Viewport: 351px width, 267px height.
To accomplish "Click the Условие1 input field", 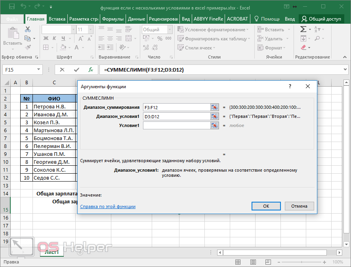I will coord(176,125).
